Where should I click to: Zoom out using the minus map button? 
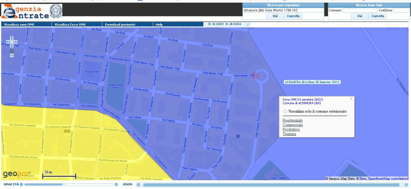tap(12, 55)
